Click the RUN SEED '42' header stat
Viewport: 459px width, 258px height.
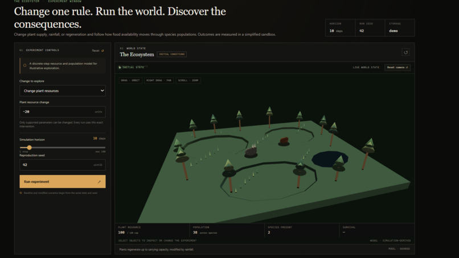[370, 27]
